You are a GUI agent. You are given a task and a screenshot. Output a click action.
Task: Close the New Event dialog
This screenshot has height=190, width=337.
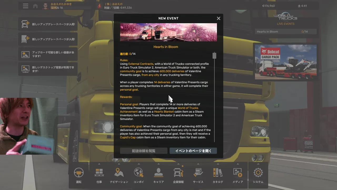[x=219, y=18]
